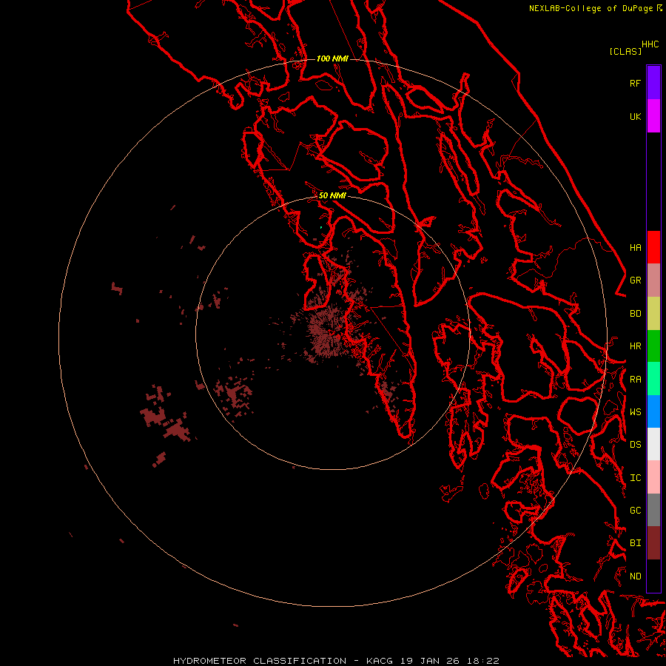Screen dimensions: 666x666
Task: Click the HR legend label
Action: click(635, 346)
